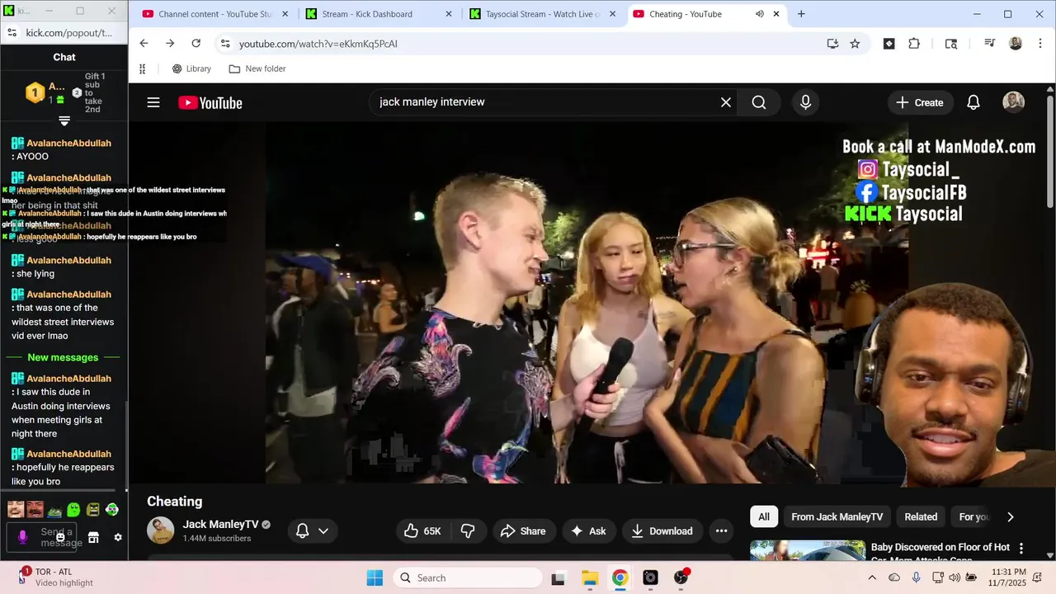
Task: Go back in Chrome
Action: (144, 44)
